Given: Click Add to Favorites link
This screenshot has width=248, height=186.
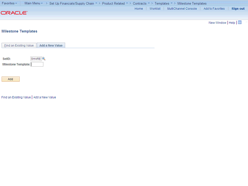Looking at the screenshot, I should 214,9.
